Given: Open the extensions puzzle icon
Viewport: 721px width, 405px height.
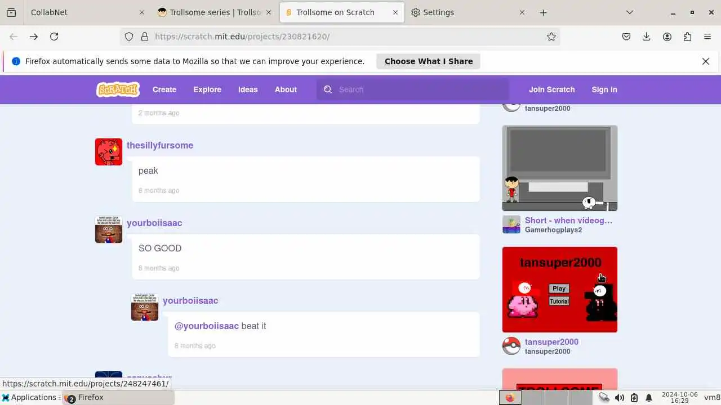Looking at the screenshot, I should pos(687,37).
